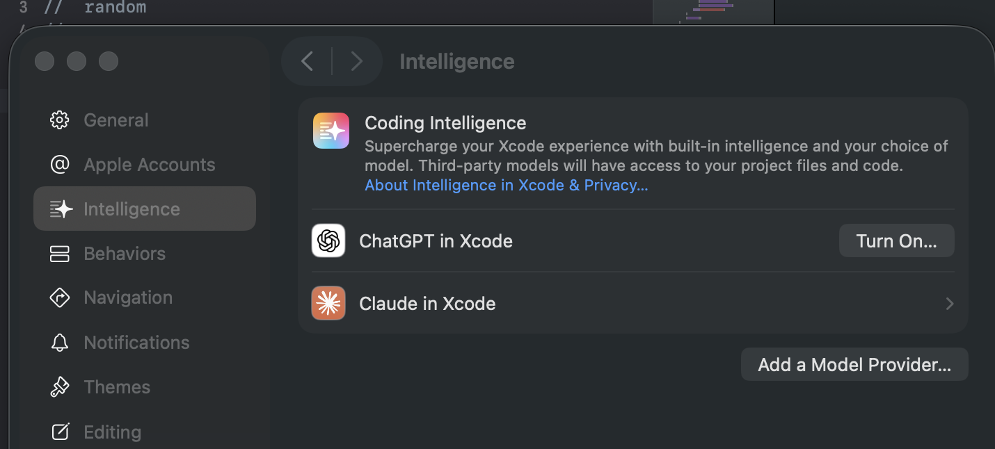Click the Claude in Xcode row
This screenshot has width=995, height=449.
557,303
